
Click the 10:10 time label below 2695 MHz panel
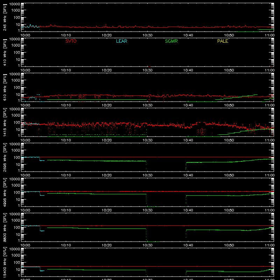[x=66, y=175]
